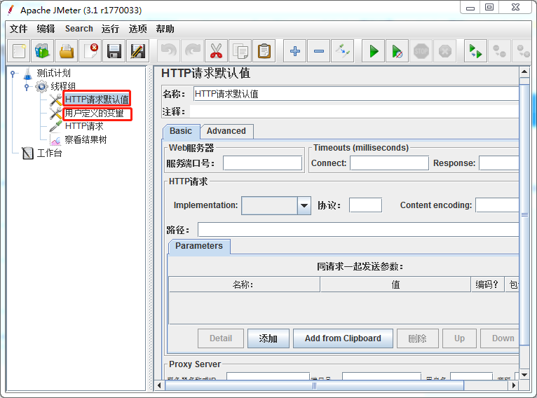Click the Close test plan icon
Image resolution: width=537 pixels, height=398 pixels.
90,51
